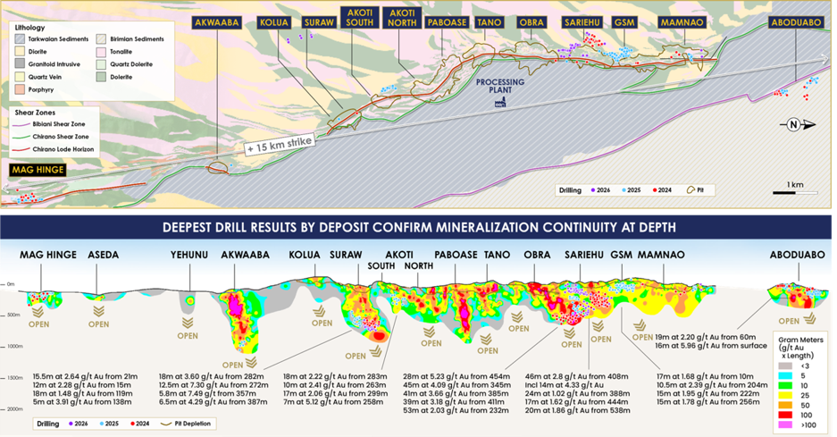Click the SARIEHU deposit label on map

(x=582, y=22)
